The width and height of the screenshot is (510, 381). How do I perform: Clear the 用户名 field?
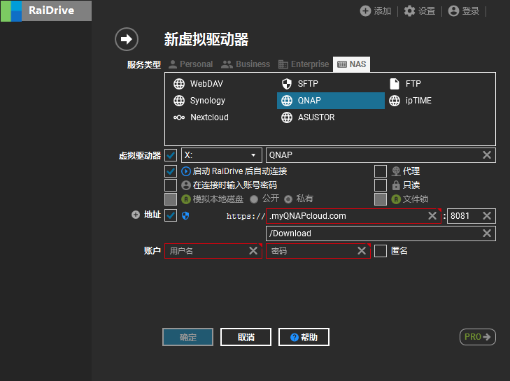[x=253, y=251]
